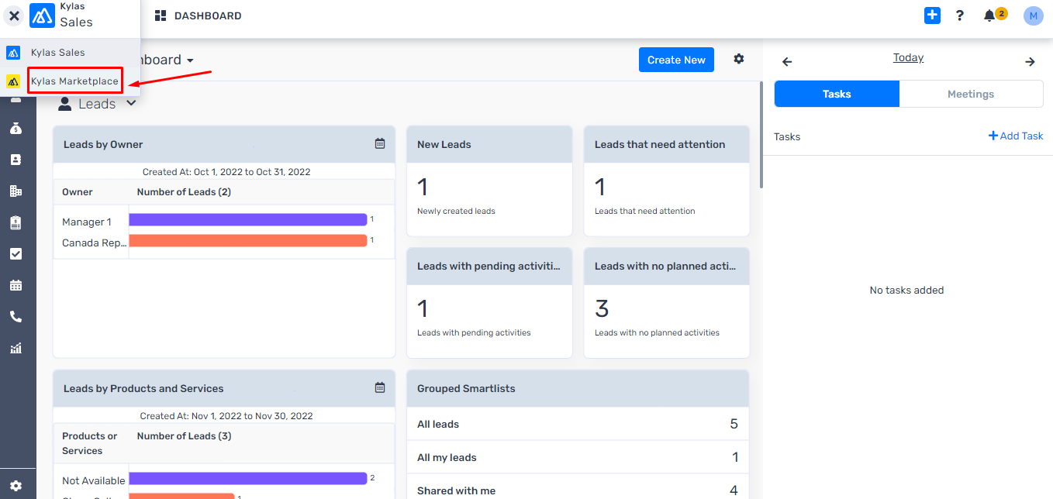Screen dimensions: 1053x499
Task: Click the notifications bell icon
Action: (x=989, y=15)
